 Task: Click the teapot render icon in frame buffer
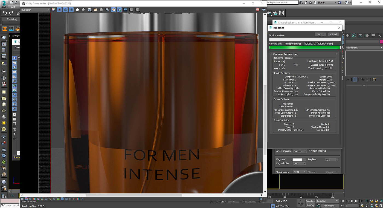(264, 10)
